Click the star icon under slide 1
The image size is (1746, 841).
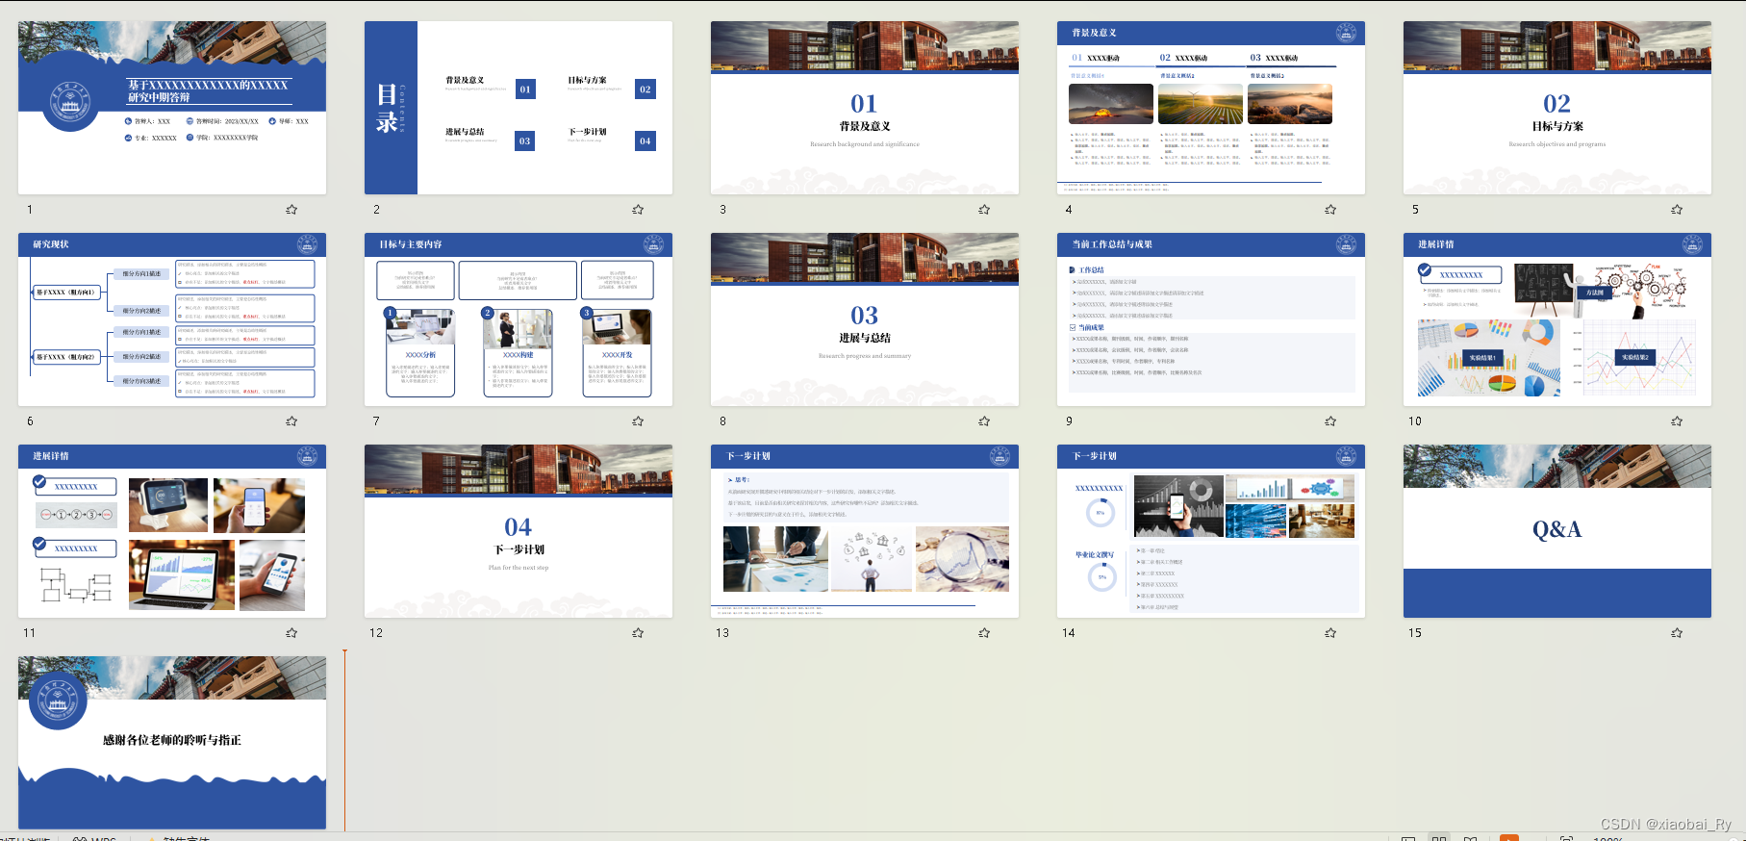click(x=291, y=209)
